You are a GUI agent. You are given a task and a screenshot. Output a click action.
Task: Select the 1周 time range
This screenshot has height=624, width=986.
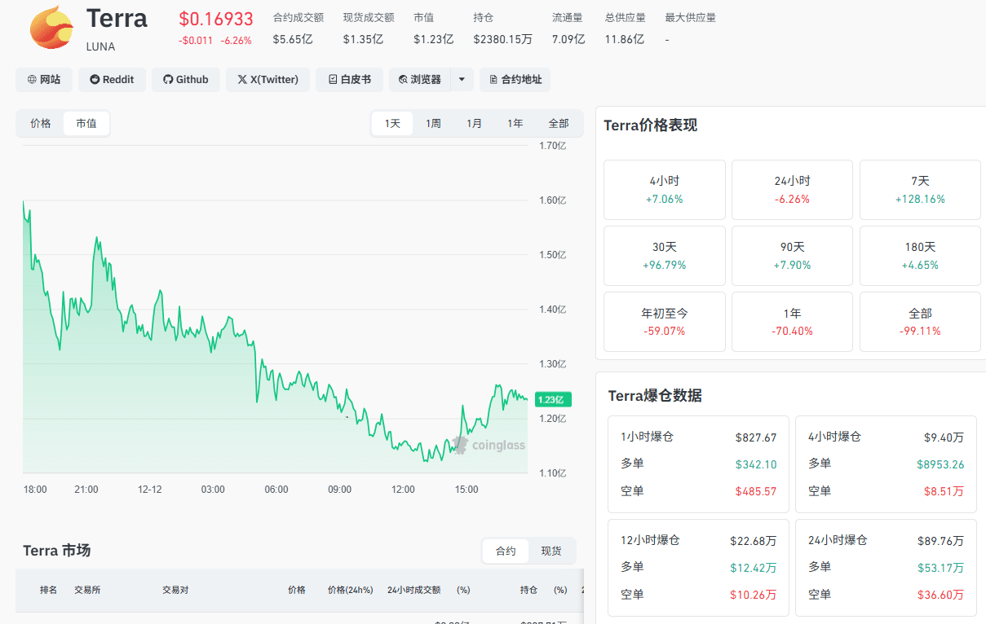click(x=434, y=124)
